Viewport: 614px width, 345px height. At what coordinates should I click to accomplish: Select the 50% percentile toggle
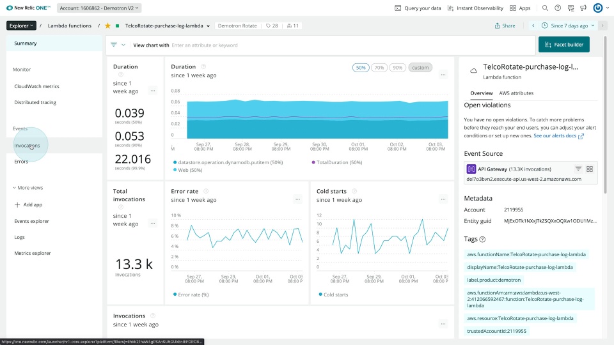(x=361, y=68)
